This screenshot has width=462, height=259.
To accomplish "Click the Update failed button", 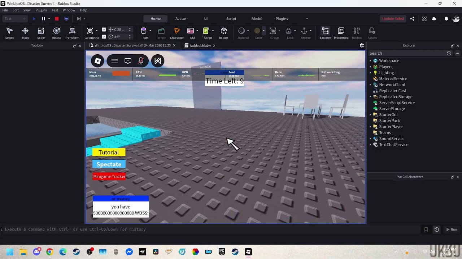I will [x=393, y=19].
